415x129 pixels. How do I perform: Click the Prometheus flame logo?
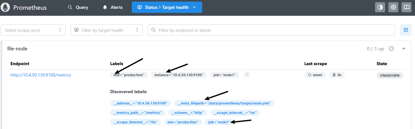[x=6, y=7]
